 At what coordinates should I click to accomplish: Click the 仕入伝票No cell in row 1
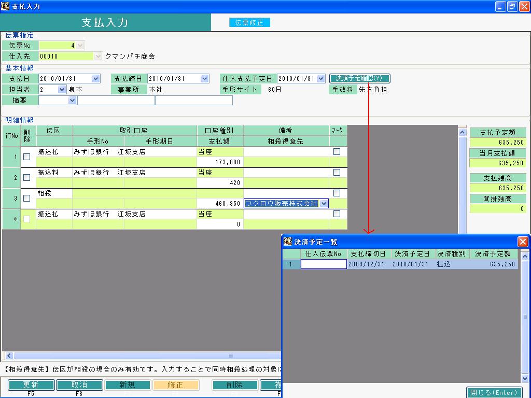324,264
